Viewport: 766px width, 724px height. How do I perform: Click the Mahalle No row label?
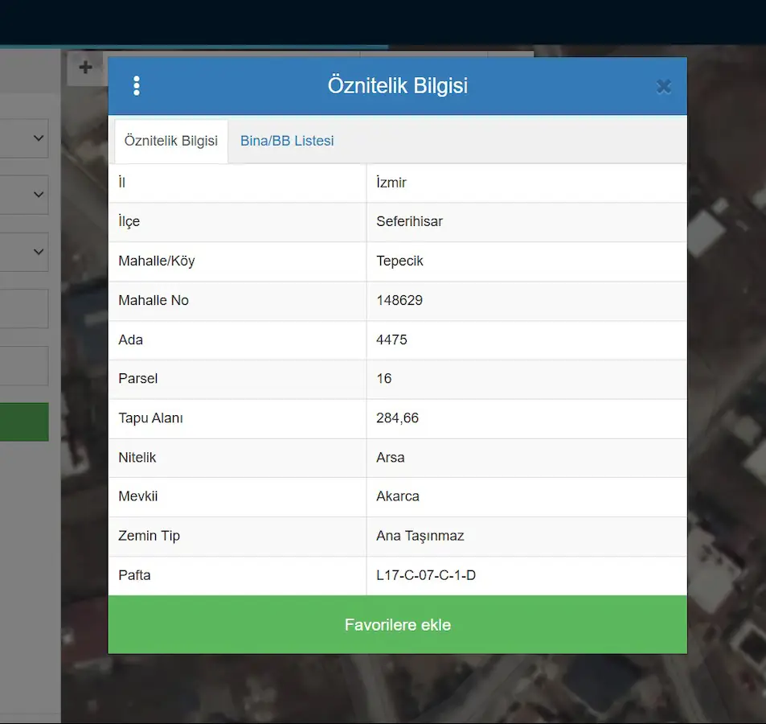[x=154, y=300]
